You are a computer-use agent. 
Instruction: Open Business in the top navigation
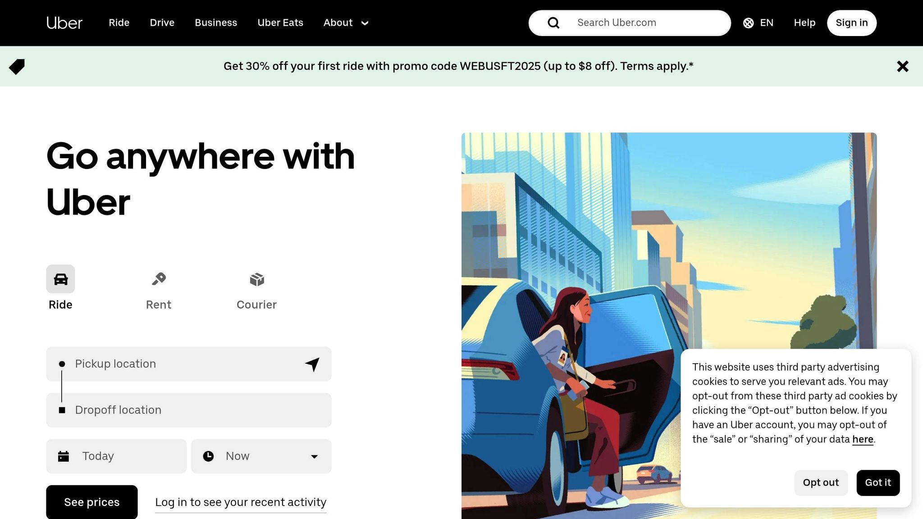click(216, 23)
